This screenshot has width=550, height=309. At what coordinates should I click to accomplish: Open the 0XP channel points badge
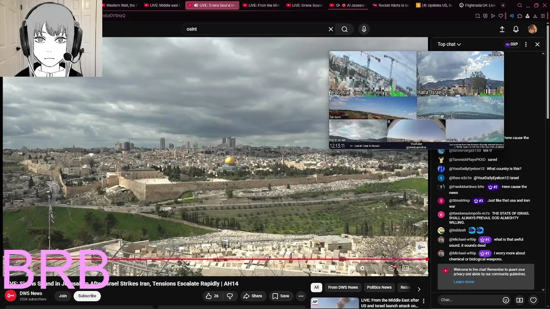click(x=511, y=44)
